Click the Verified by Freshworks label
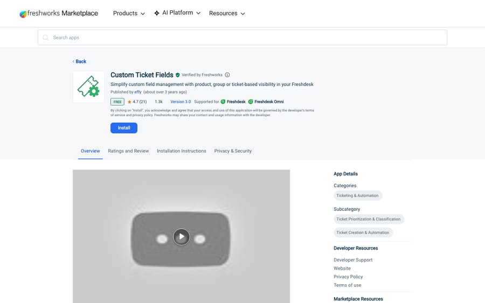Screen dimensions: 485x303 point(202,75)
